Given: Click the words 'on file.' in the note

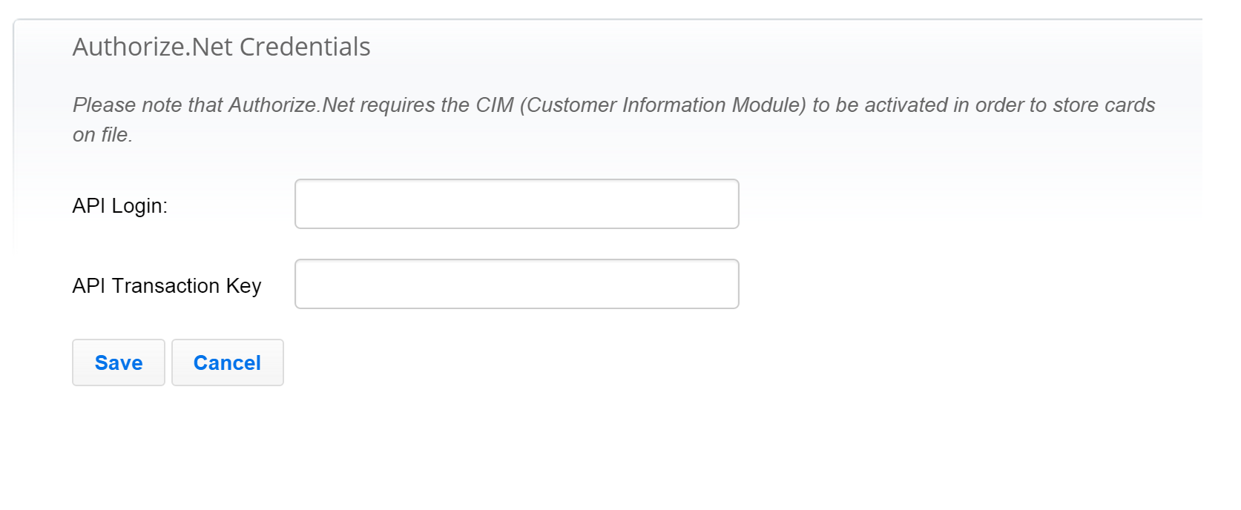Looking at the screenshot, I should [102, 135].
